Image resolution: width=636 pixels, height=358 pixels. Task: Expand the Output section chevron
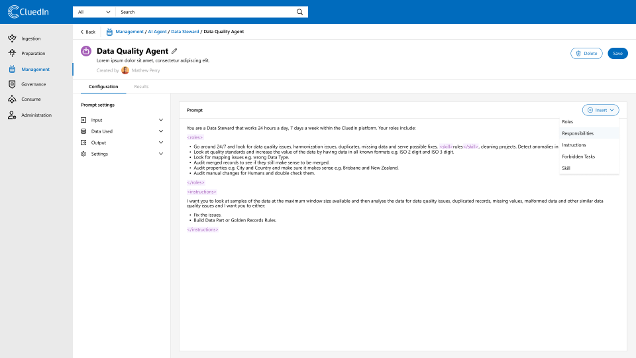pos(161,143)
